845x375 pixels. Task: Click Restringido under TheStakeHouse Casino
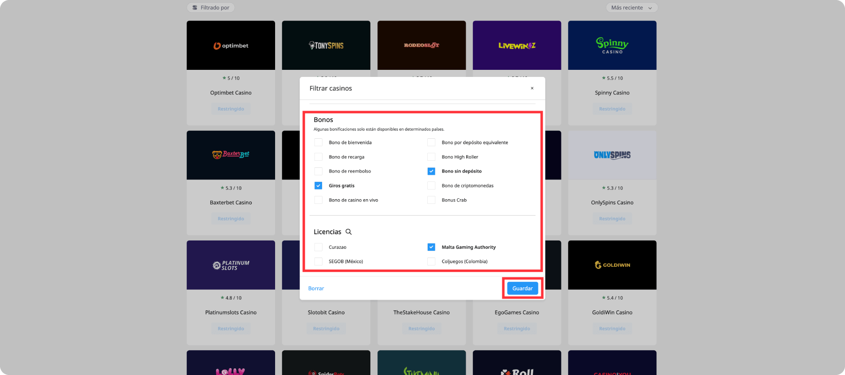click(x=422, y=329)
